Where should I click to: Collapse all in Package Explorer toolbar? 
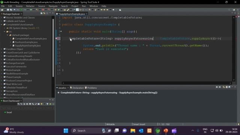coord(41,13)
